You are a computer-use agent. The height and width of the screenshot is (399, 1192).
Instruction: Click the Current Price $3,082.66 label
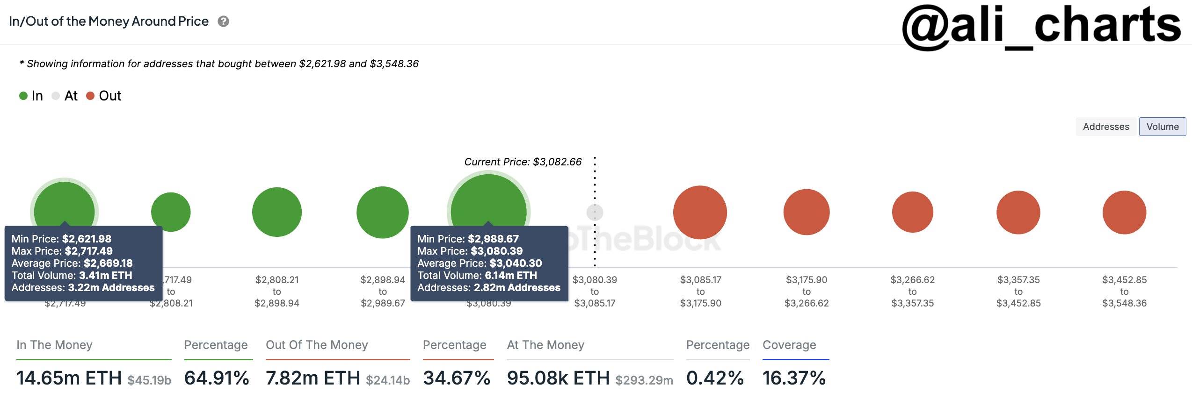tap(523, 162)
